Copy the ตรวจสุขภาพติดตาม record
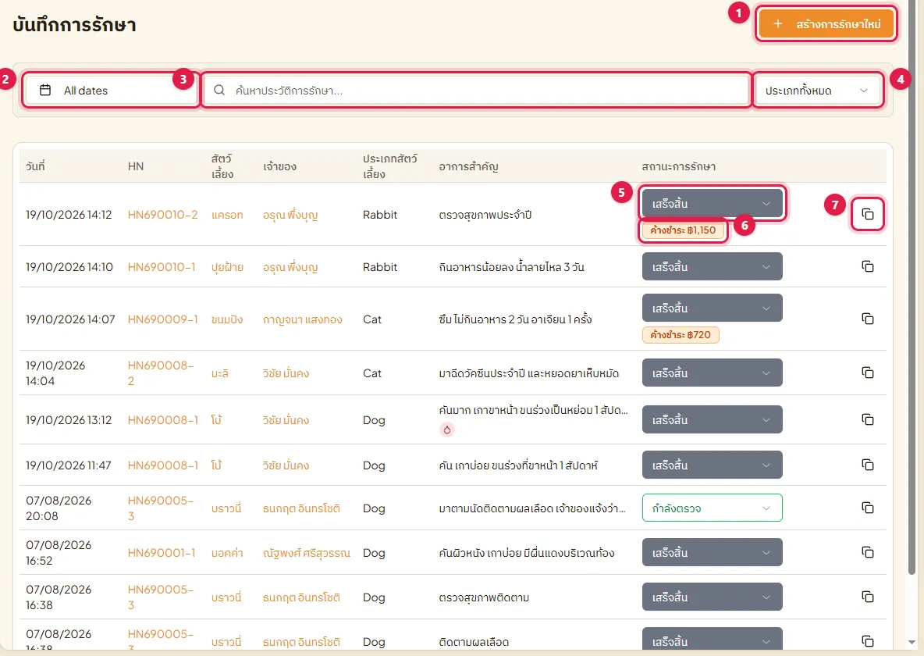The height and width of the screenshot is (656, 924). [x=868, y=597]
